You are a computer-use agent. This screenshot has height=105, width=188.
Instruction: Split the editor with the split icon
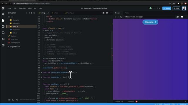pos(103,13)
